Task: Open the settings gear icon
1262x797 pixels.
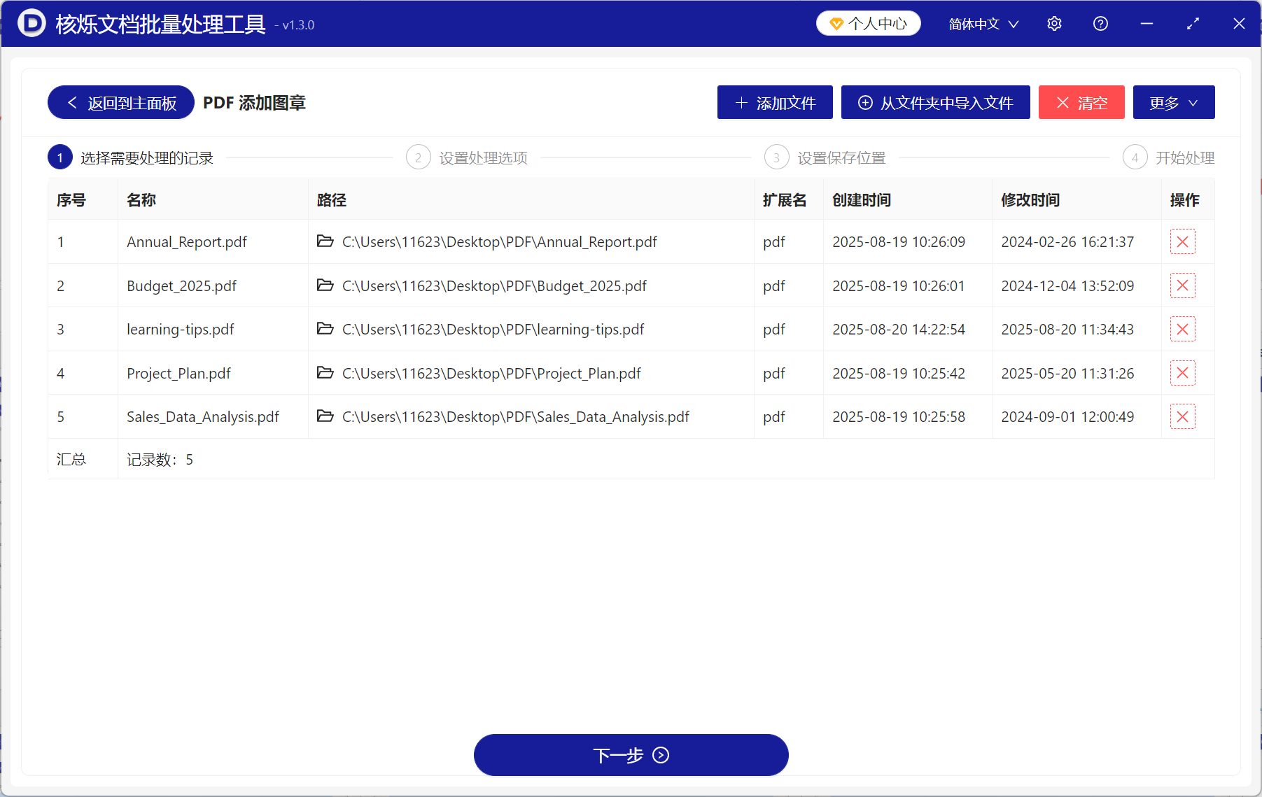Action: (x=1054, y=23)
